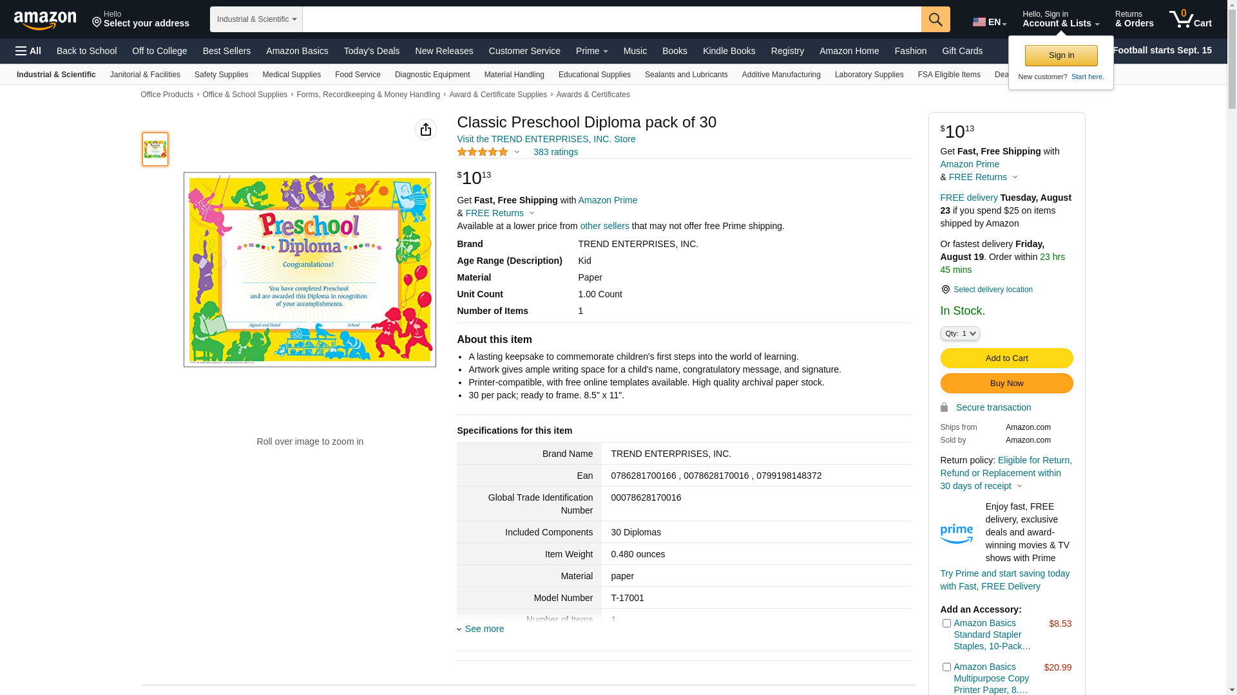Open the Qty quantity dropdown
Screen dimensions: 1237x695
coord(960,333)
